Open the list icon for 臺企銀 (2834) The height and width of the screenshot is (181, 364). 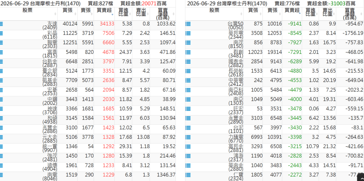click(1, 71)
